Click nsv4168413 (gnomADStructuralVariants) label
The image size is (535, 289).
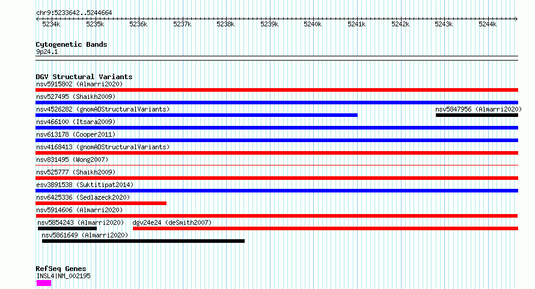103,147
